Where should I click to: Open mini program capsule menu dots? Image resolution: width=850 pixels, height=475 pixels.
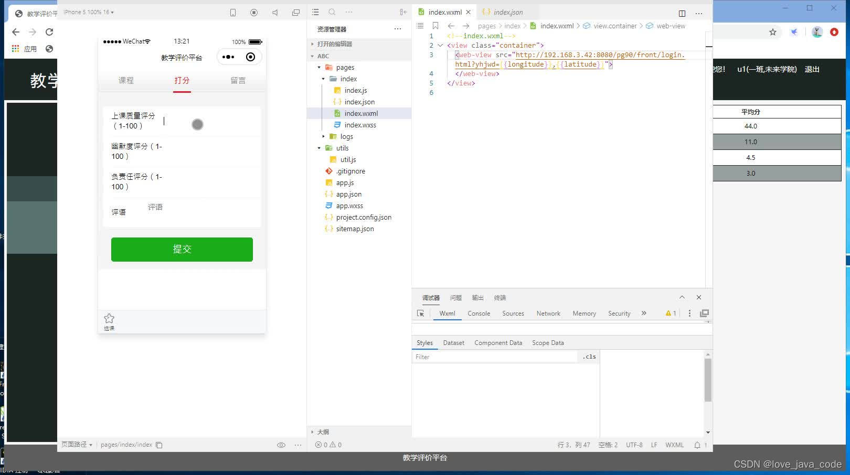pos(228,57)
